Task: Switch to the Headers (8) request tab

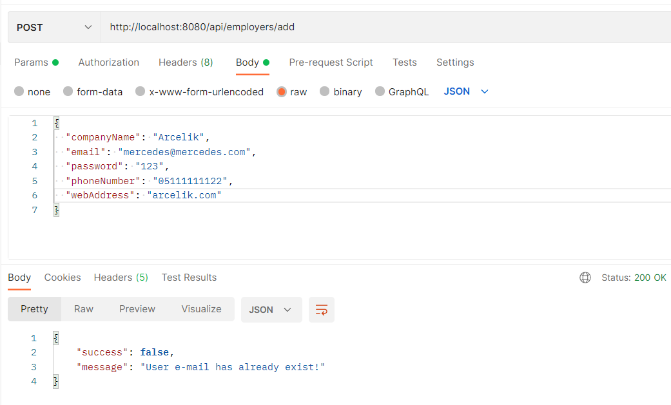Action: tap(186, 62)
